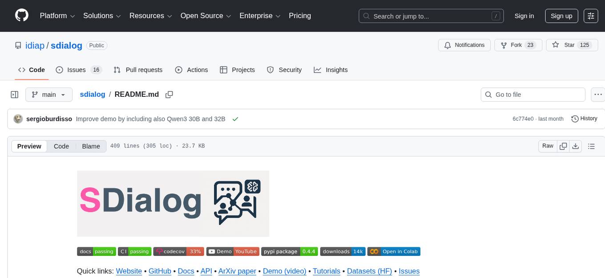605x278 pixels.
Task: Focus the Go to file field
Action: (533, 95)
